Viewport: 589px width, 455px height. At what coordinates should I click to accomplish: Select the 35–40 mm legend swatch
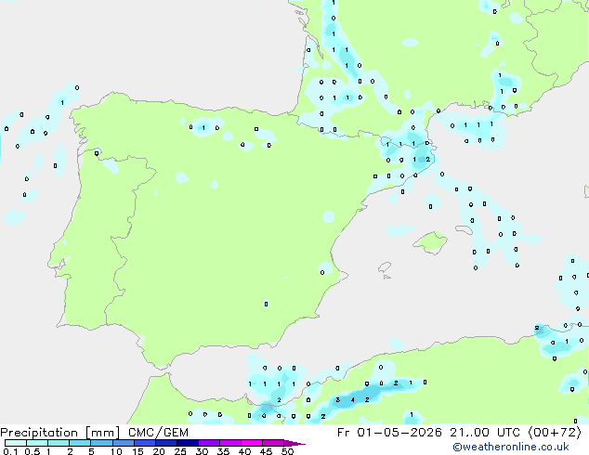click(230, 443)
